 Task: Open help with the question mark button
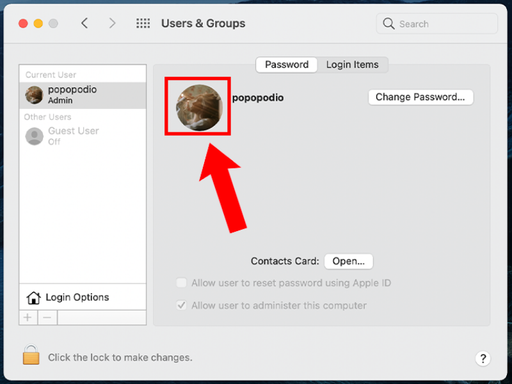[x=483, y=358]
